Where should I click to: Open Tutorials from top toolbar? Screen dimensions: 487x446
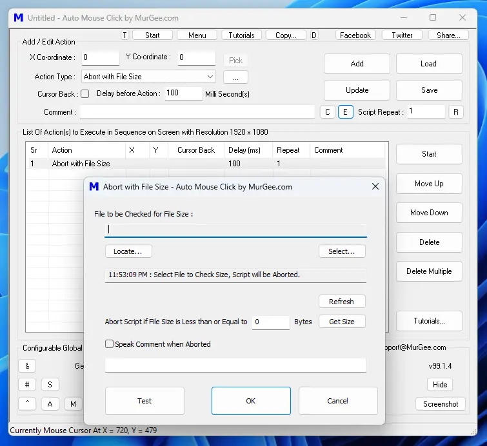(242, 35)
